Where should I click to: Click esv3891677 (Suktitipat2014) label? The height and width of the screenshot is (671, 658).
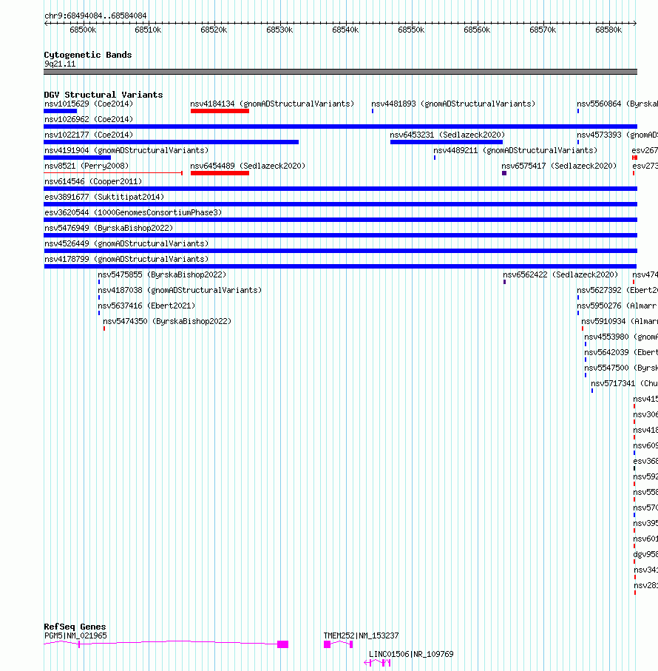104,197
